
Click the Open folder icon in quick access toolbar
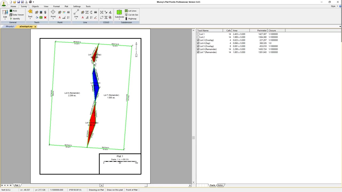pos(14,2)
